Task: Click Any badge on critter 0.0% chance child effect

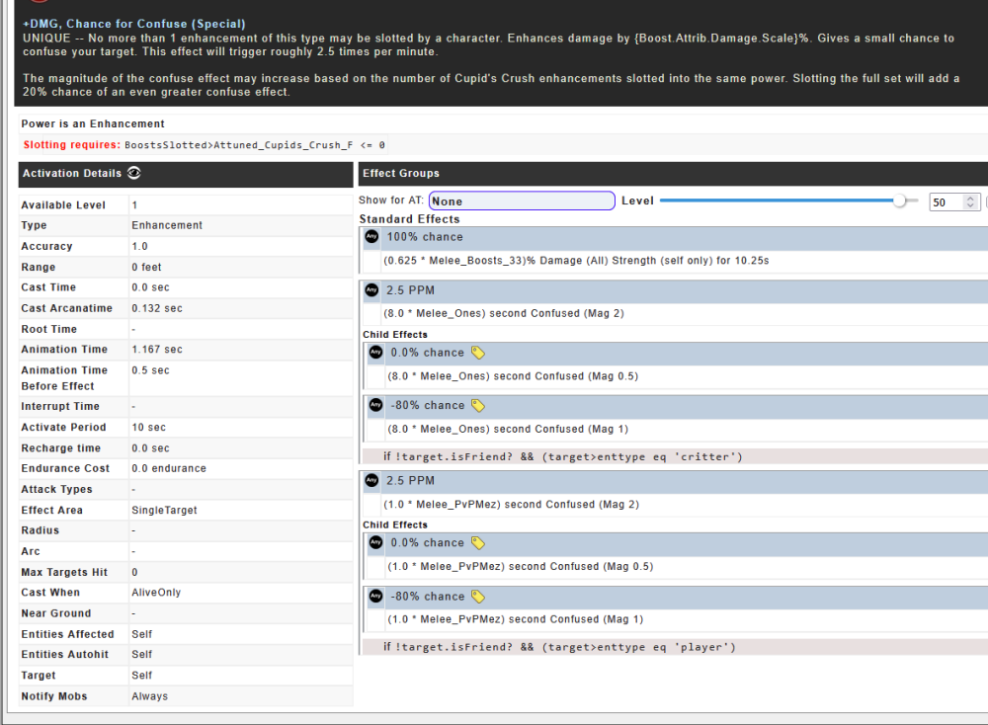Action: pyautogui.click(x=375, y=353)
